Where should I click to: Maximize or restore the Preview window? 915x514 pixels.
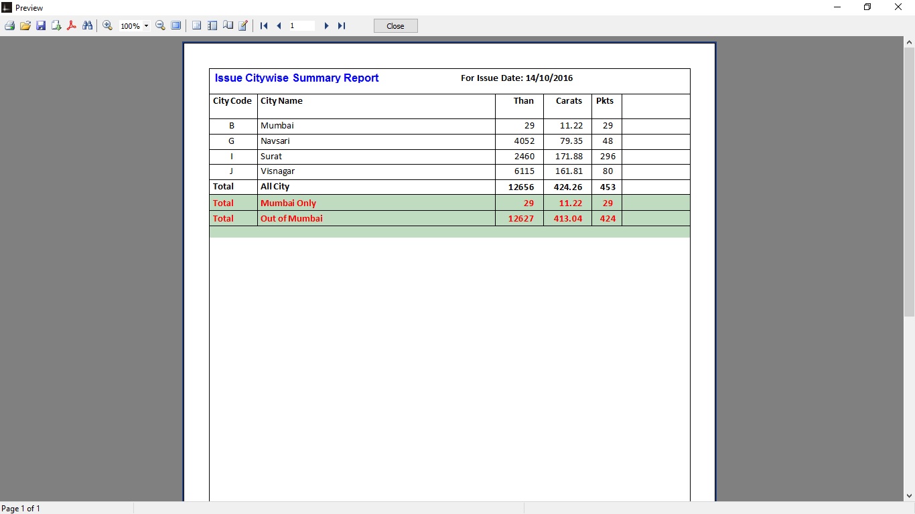pos(867,7)
